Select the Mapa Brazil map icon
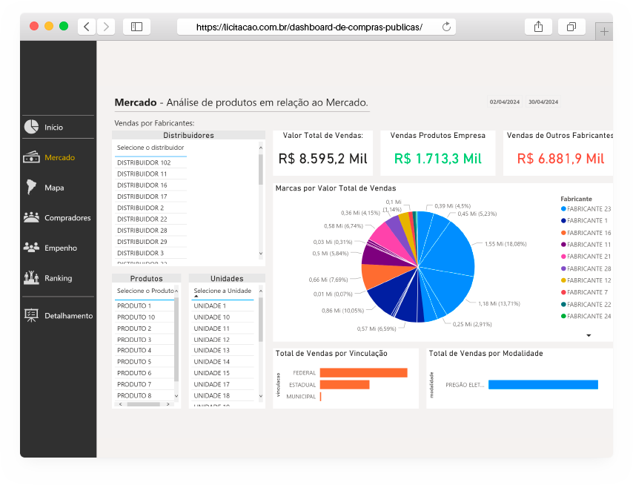The image size is (633, 485). coord(31,188)
